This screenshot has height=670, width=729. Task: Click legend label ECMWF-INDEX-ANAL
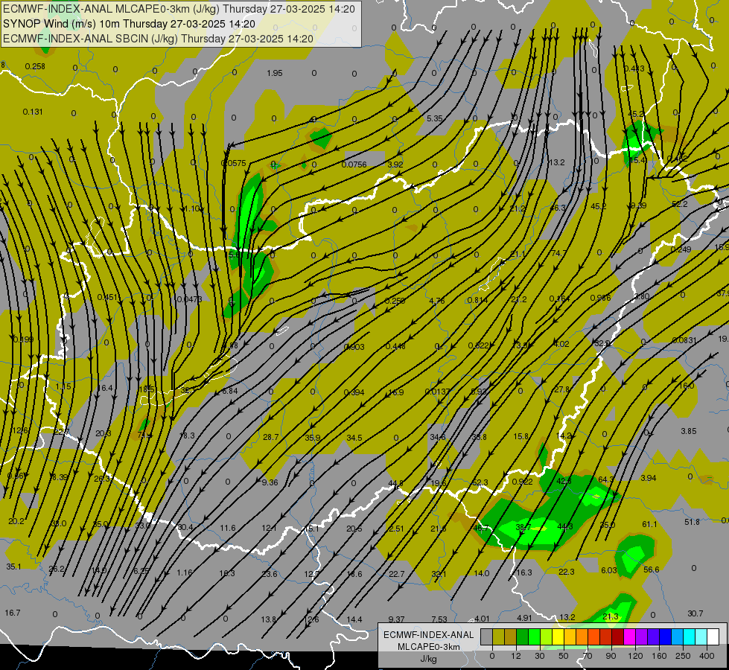click(429, 635)
